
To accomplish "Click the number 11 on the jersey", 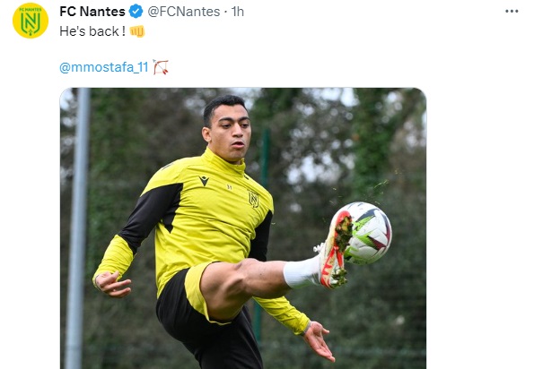I will tap(230, 187).
